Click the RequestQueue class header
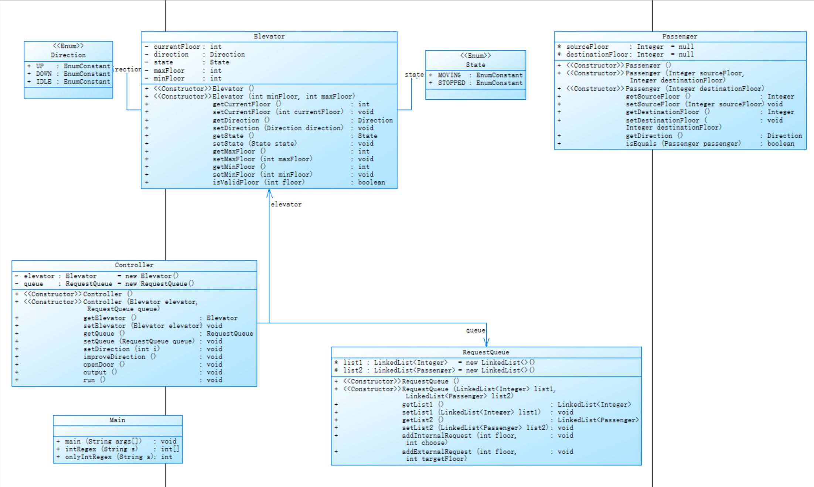814x487 pixels. tap(486, 352)
